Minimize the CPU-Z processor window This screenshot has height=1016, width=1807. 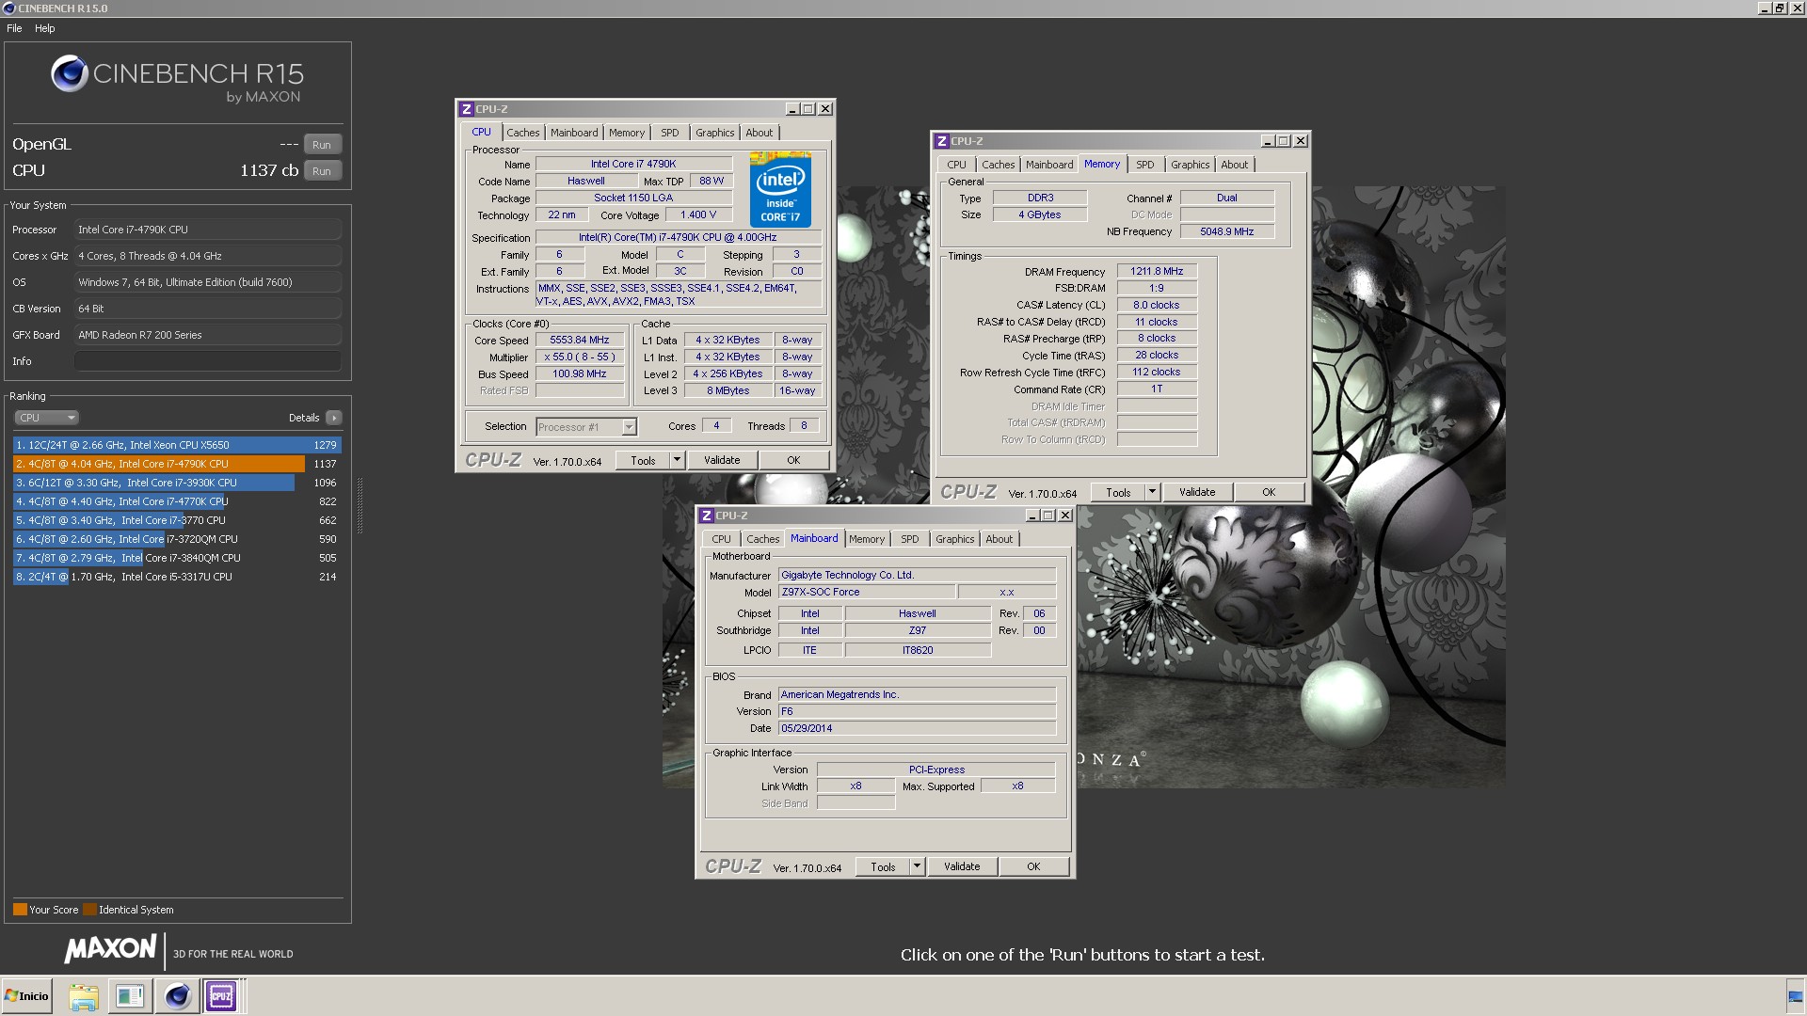click(792, 109)
